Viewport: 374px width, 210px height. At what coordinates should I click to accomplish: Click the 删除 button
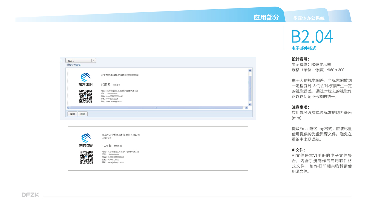[x=83, y=114]
